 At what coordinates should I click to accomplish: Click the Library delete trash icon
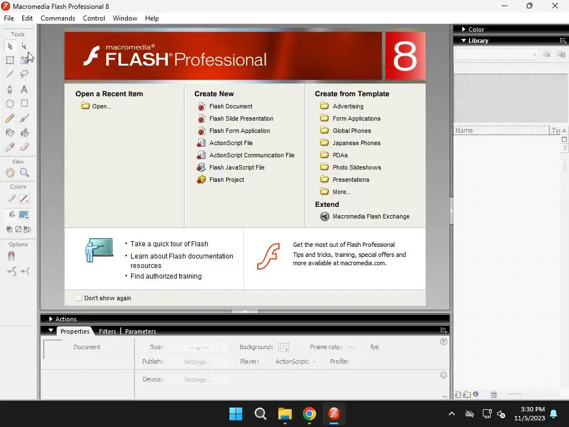493,394
